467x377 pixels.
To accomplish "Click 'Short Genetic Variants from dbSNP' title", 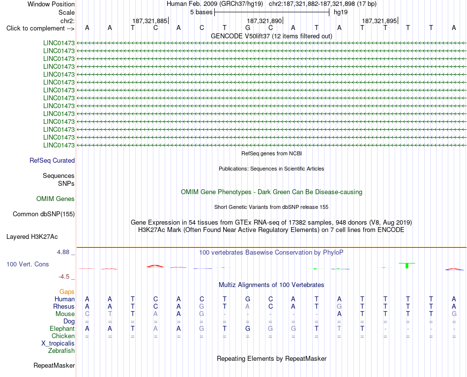I will (x=271, y=207).
